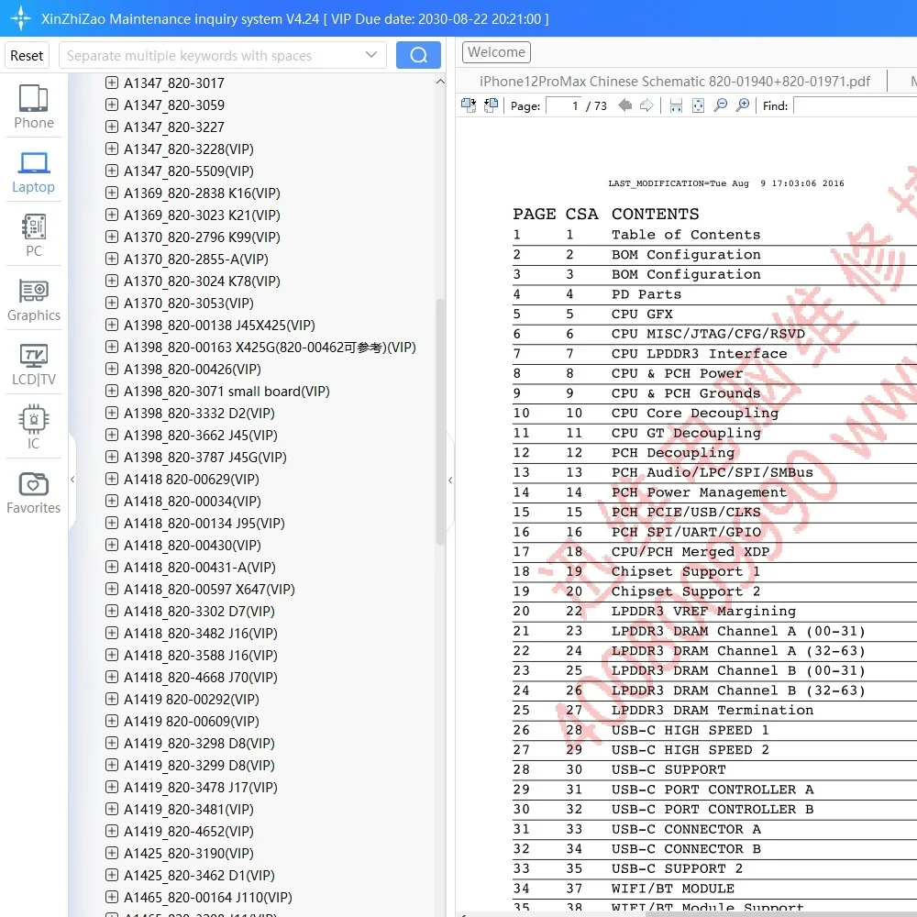Click the tree list scrollbar thumb
Screen dimensions: 917x917
[x=440, y=421]
